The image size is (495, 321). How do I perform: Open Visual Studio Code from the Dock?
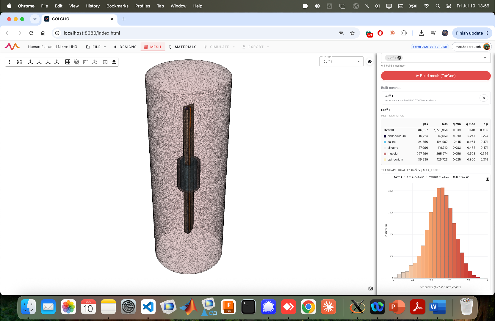148,307
